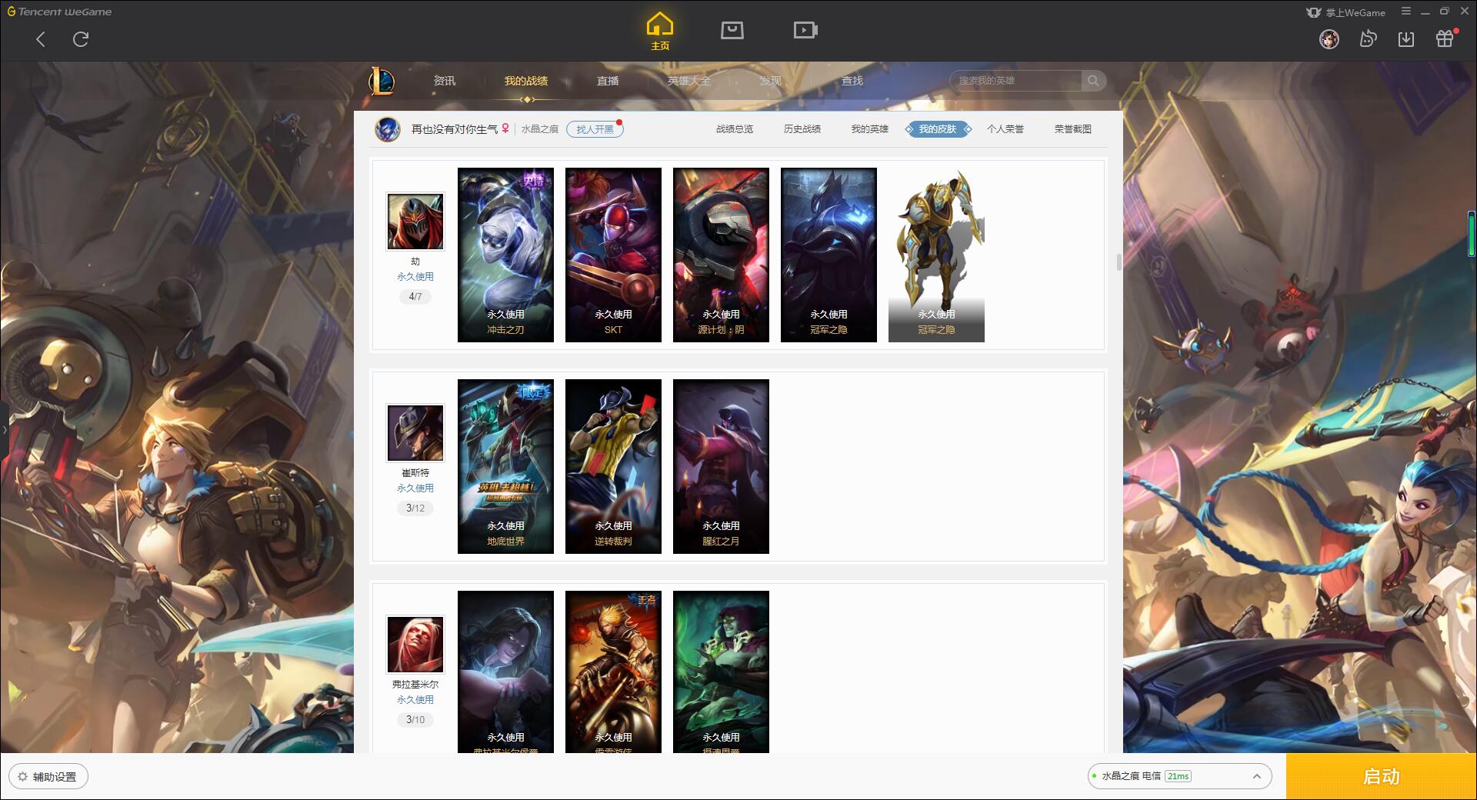Click the orange 启动 launch button

click(1381, 776)
